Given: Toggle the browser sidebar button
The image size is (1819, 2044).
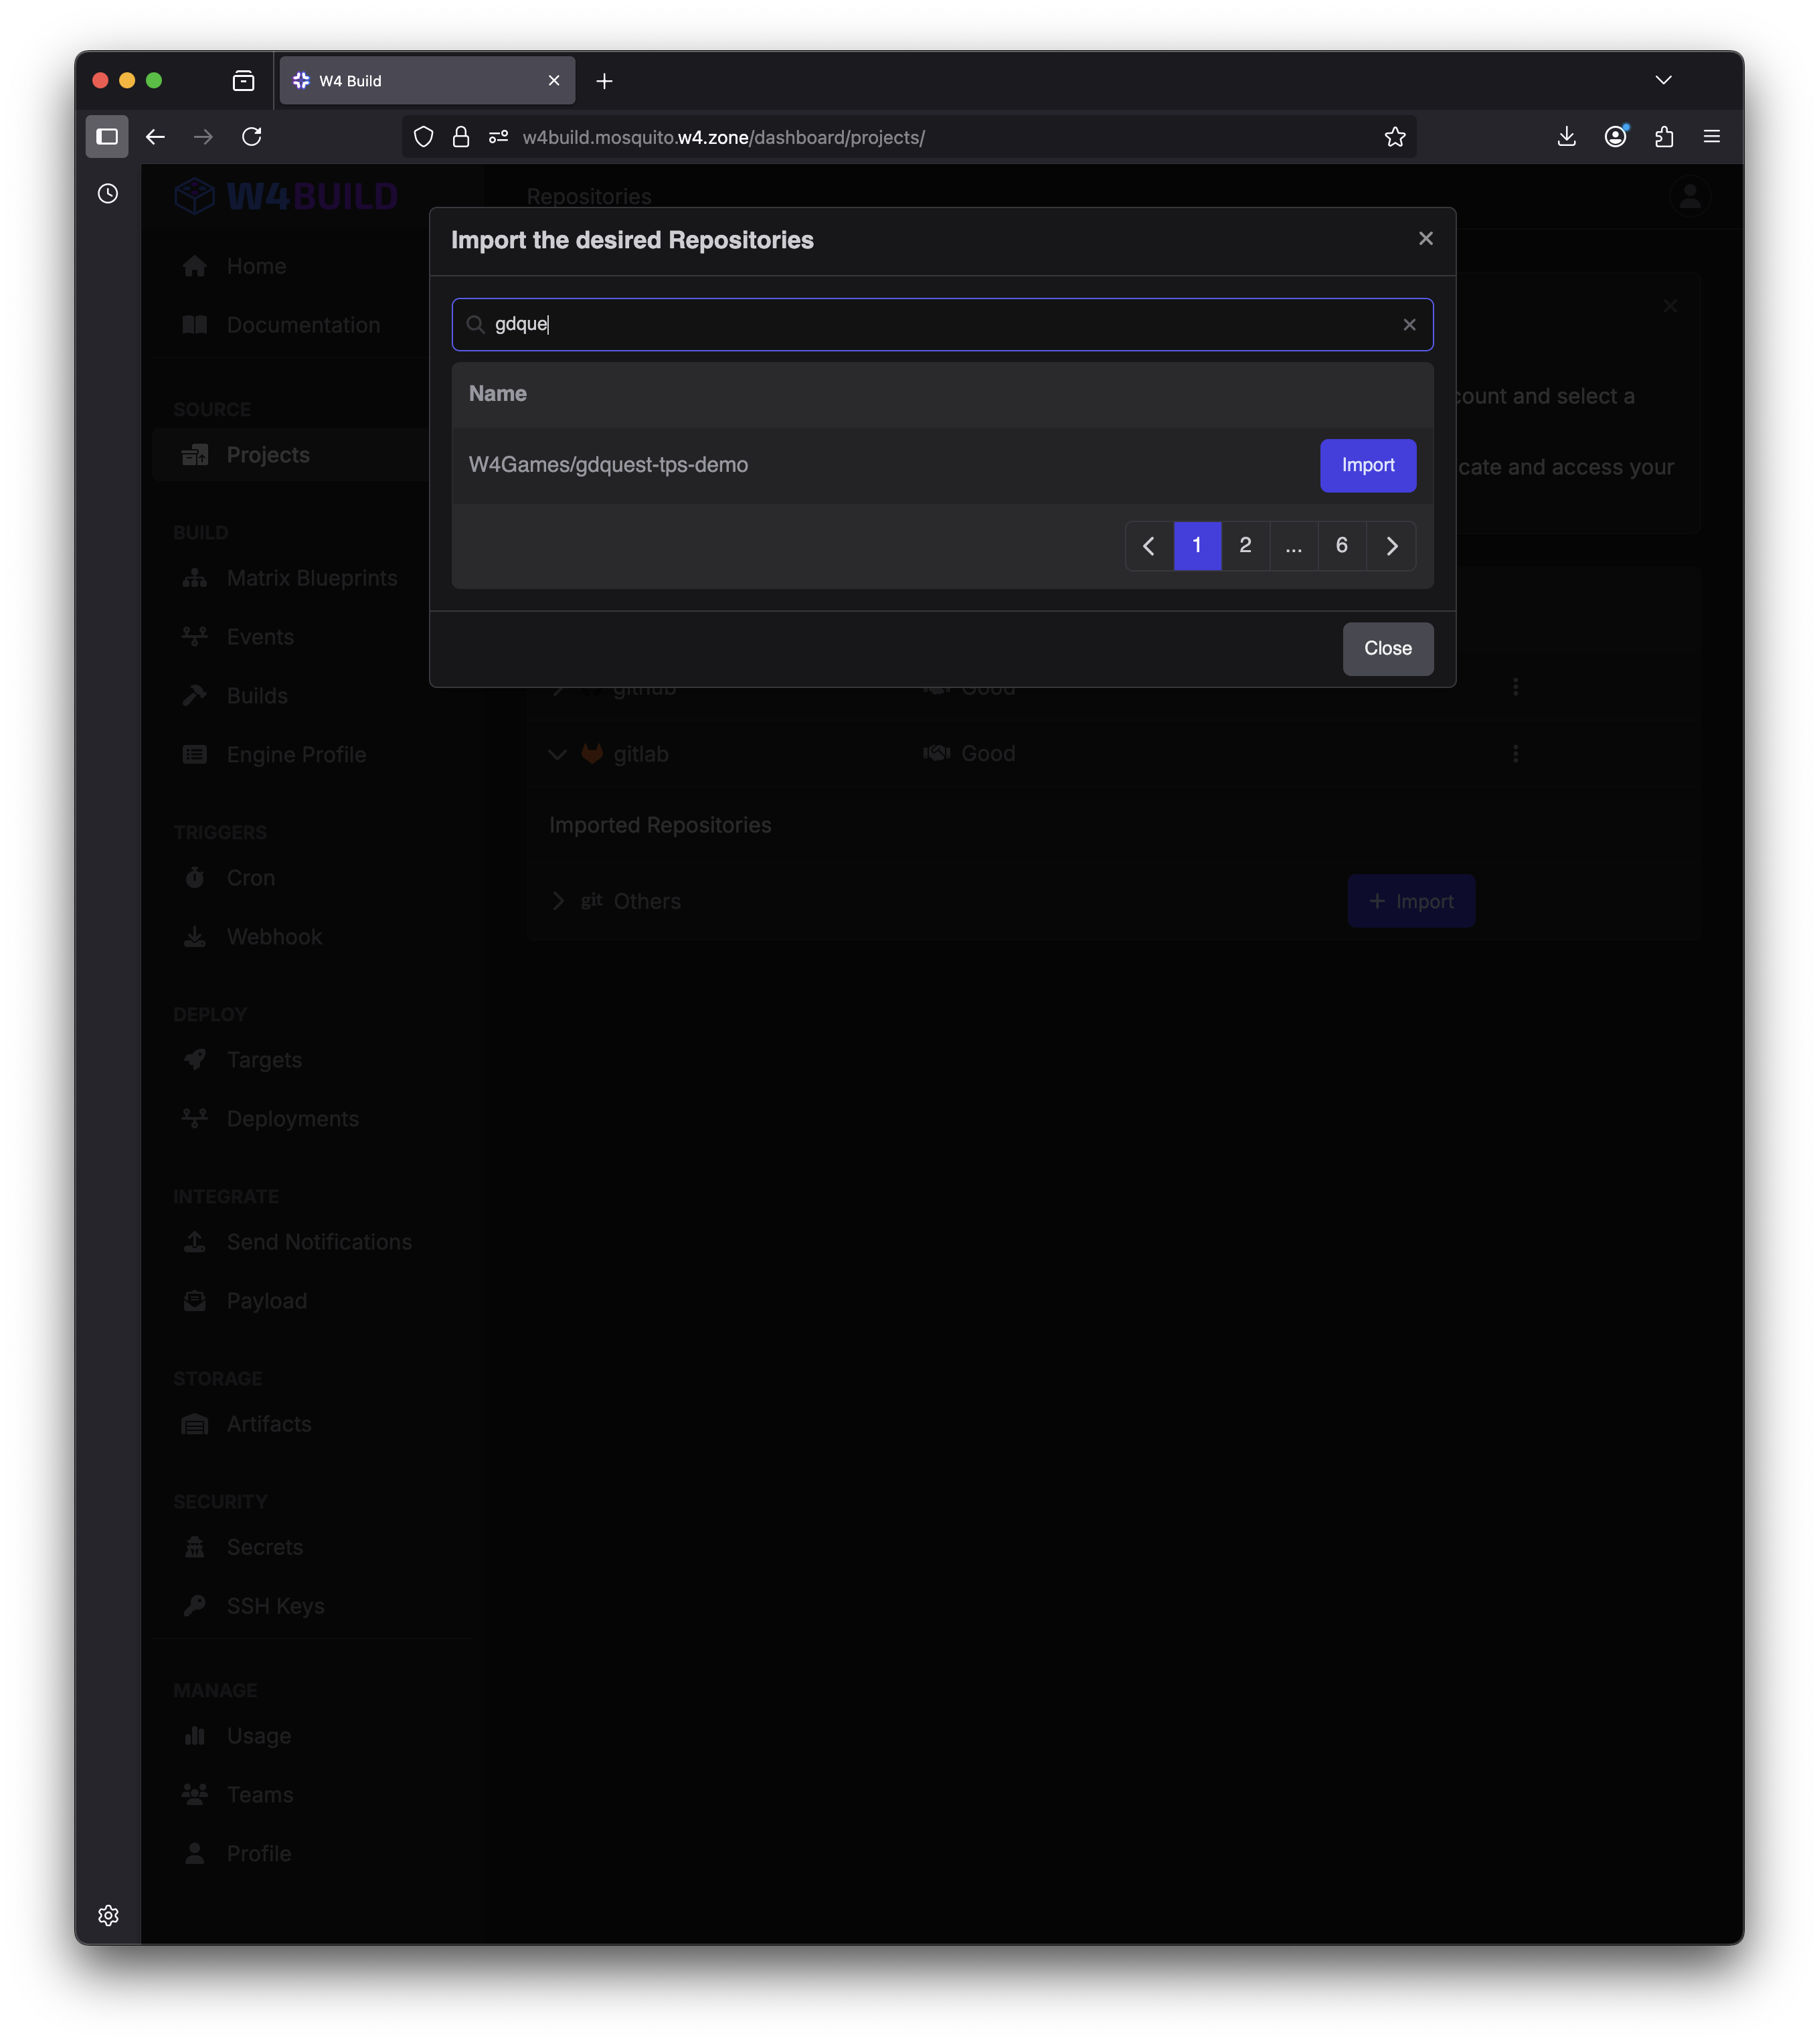Looking at the screenshot, I should [107, 137].
